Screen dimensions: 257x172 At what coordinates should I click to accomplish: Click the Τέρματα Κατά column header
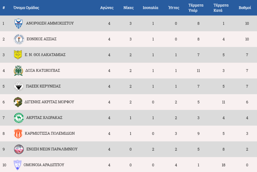[221, 8]
